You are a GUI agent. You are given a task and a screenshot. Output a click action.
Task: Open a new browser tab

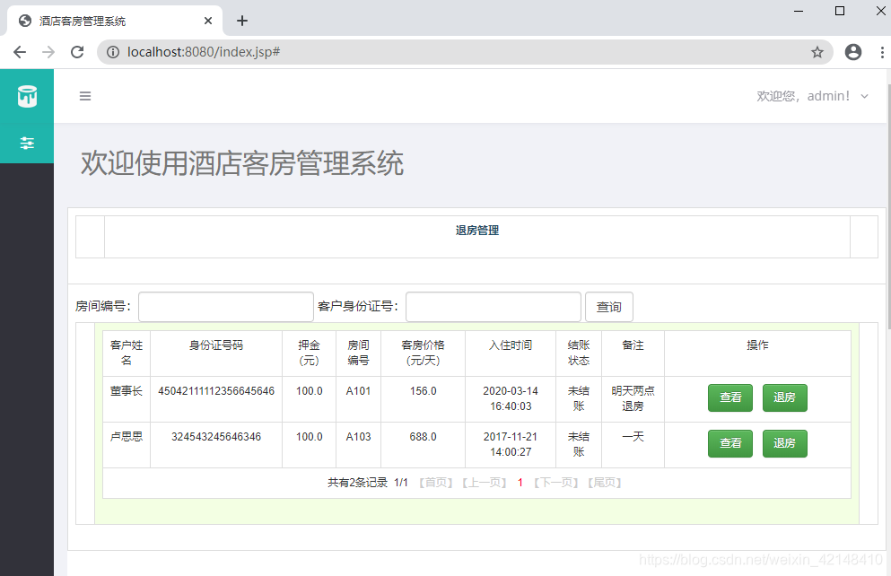[242, 21]
